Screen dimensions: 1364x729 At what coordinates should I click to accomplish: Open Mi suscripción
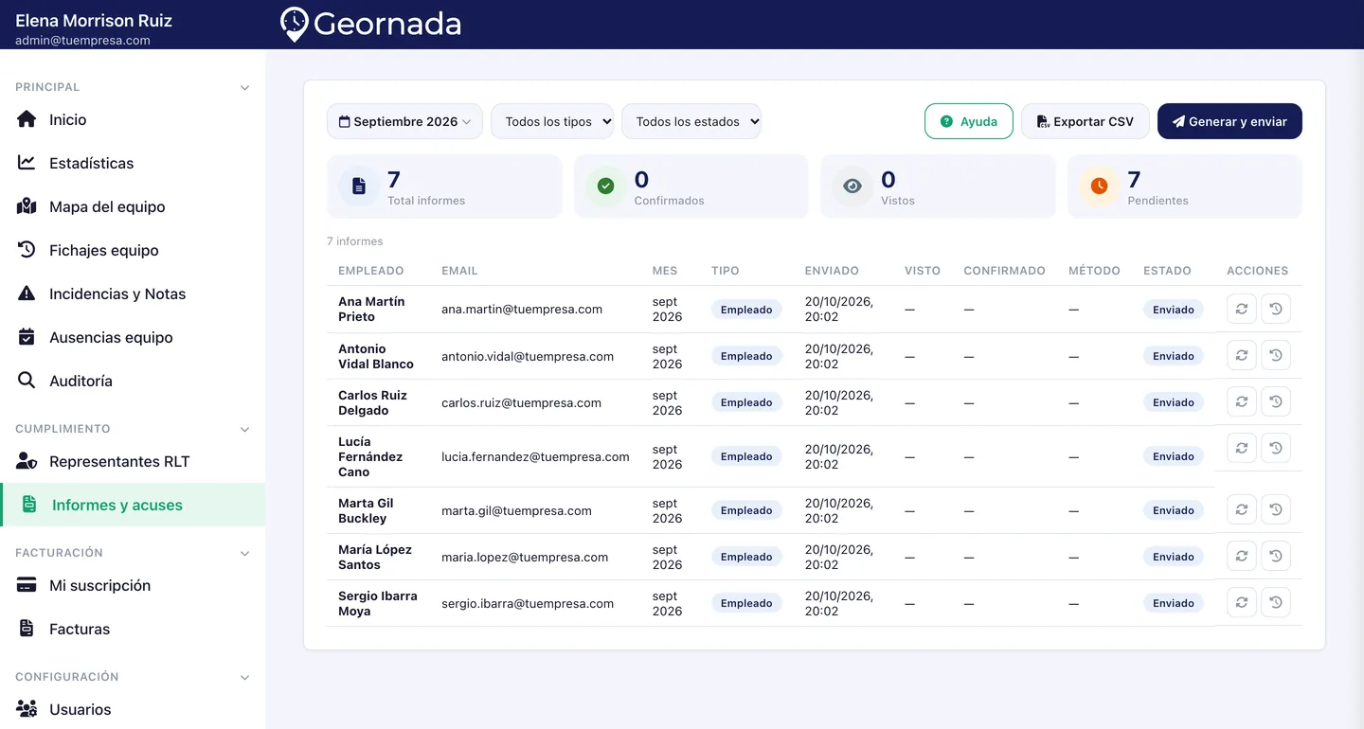tap(133, 585)
